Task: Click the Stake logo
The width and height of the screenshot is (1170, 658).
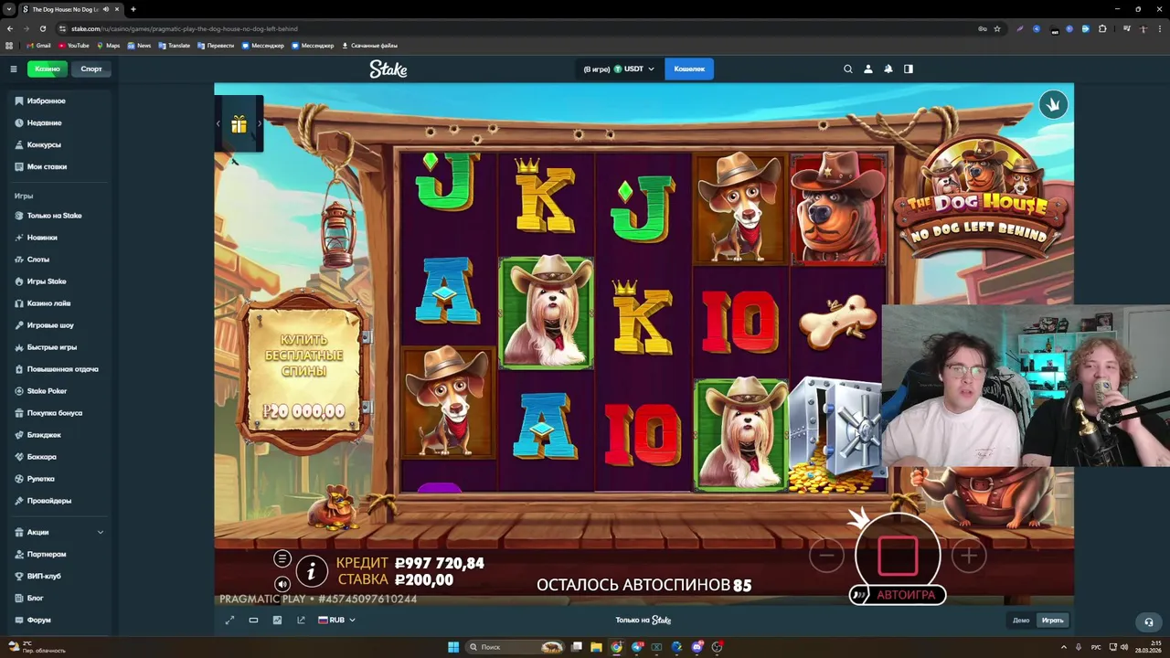Action: click(388, 69)
